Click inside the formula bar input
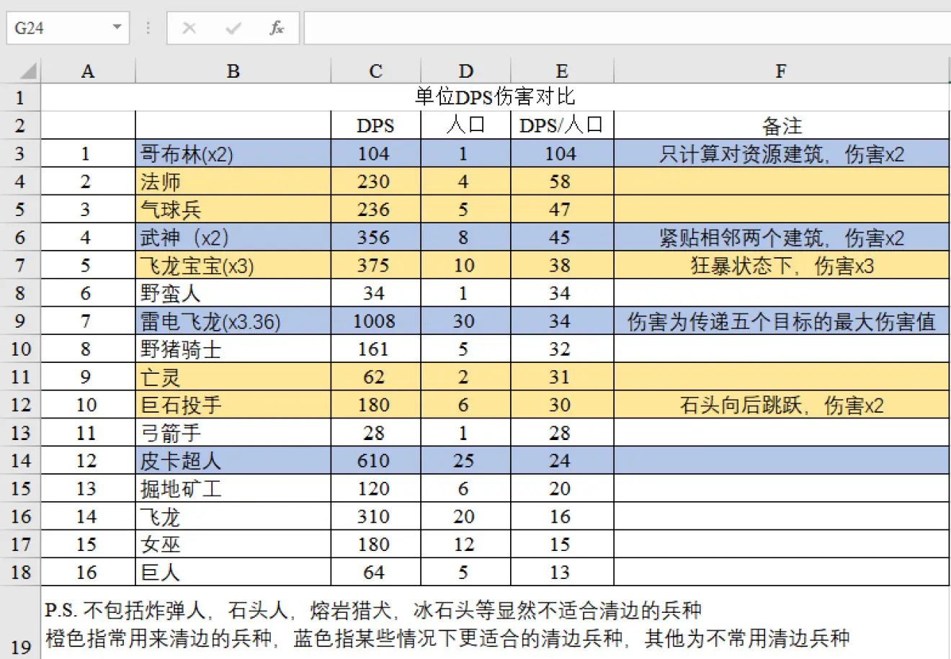951x659 pixels. click(x=627, y=28)
